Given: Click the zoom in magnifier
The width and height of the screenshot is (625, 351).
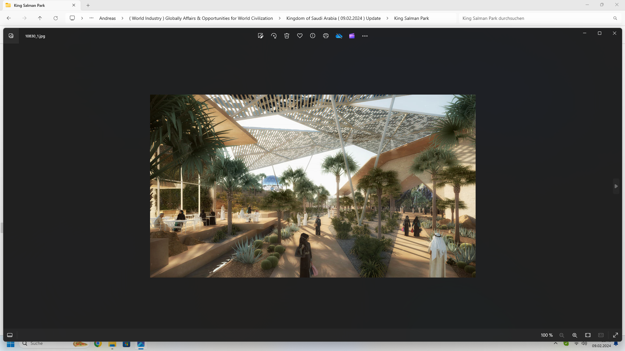Looking at the screenshot, I should 575,335.
